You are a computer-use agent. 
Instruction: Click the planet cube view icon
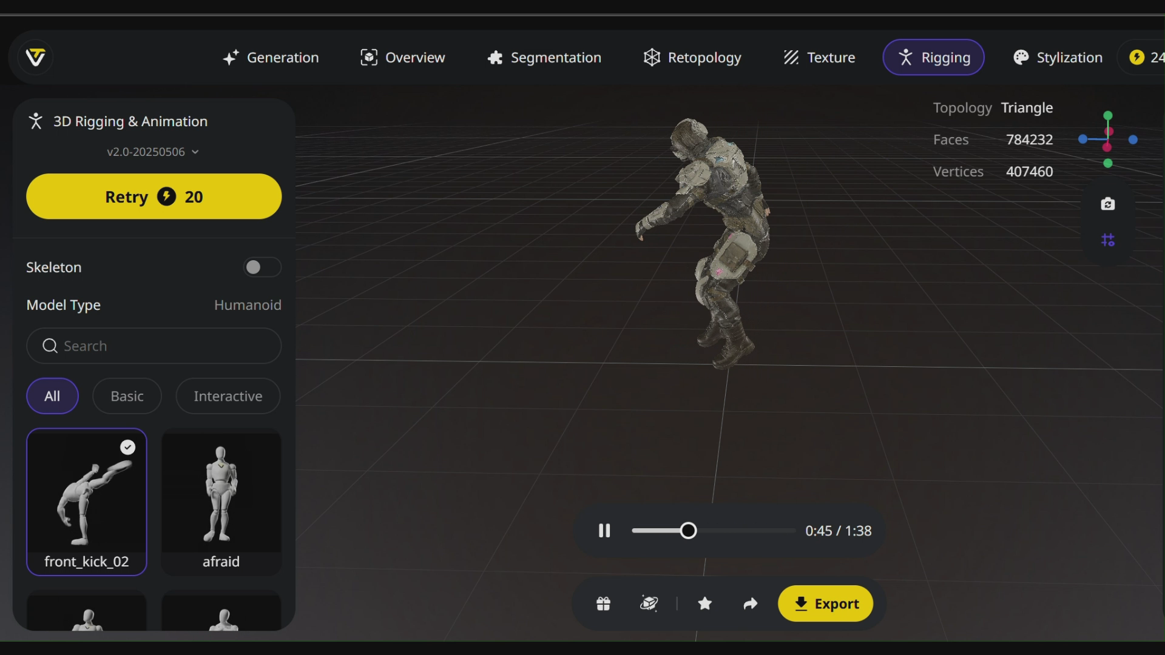[x=649, y=603]
